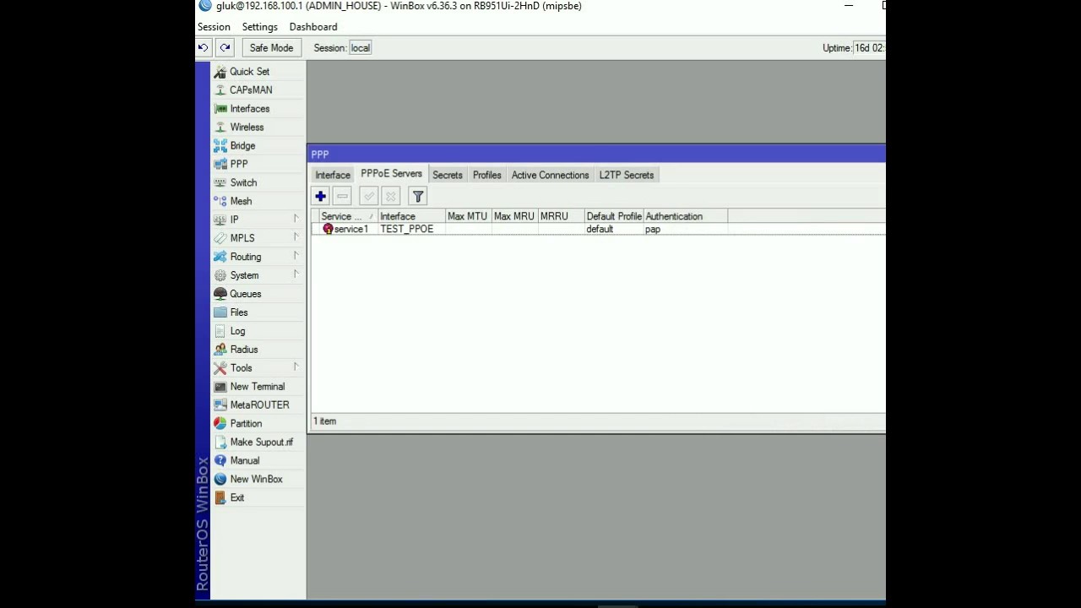Open the filter funnel button
The width and height of the screenshot is (1081, 608).
point(417,197)
